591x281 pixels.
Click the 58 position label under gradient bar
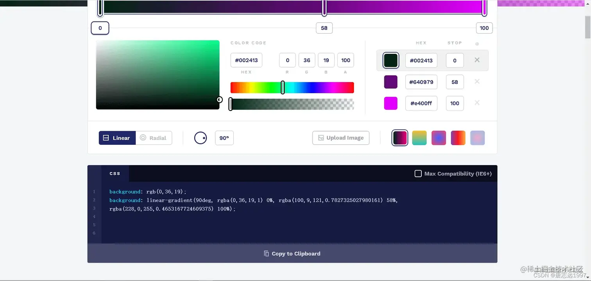tap(324, 28)
